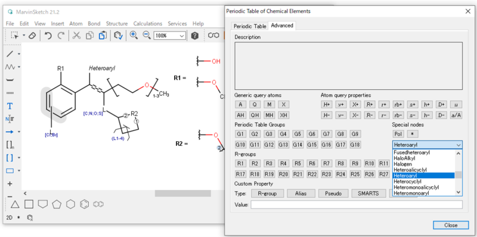Click the increase charge plus tool
Image resolution: width=477 pixels, height=237 pixels.
[x=10, y=183]
